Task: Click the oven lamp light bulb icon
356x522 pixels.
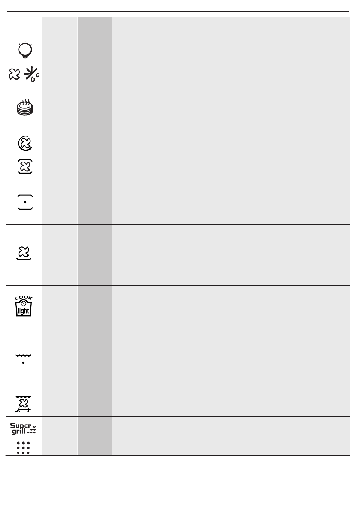Action: [x=25, y=50]
